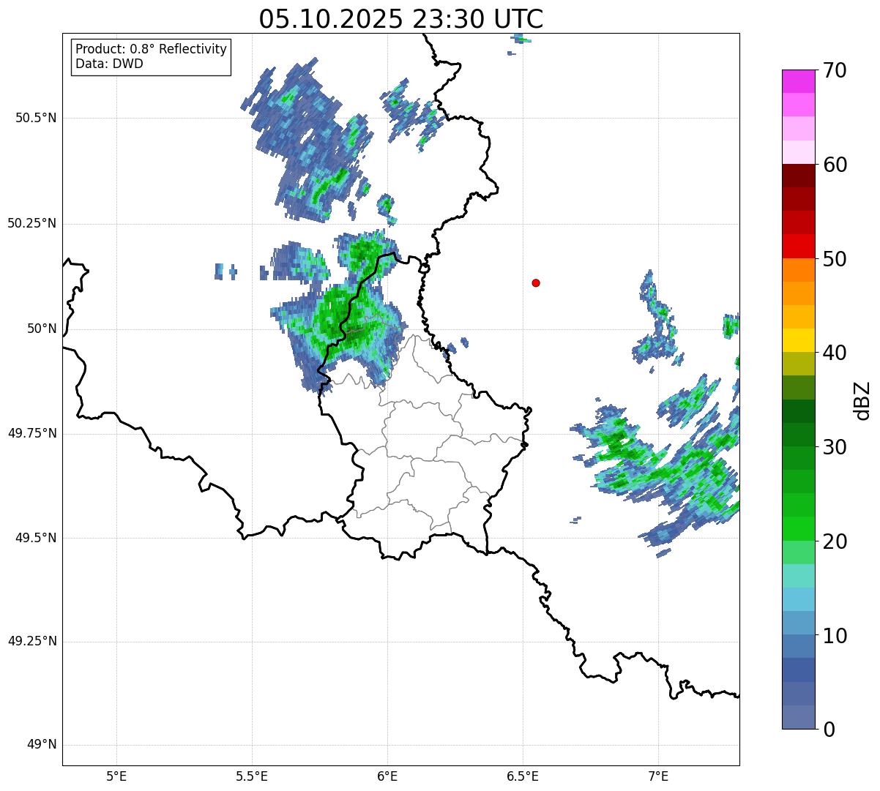Pick the dark maroon colorbar segment below 60
The width and height of the screenshot is (880, 791).
point(799,176)
